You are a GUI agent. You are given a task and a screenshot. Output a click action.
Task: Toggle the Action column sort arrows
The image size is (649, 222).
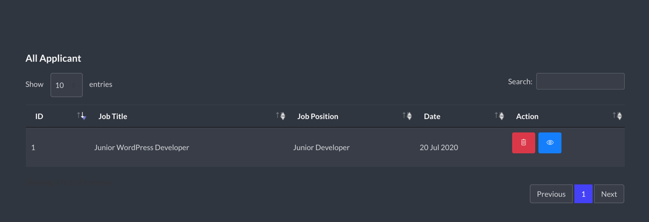click(617, 116)
